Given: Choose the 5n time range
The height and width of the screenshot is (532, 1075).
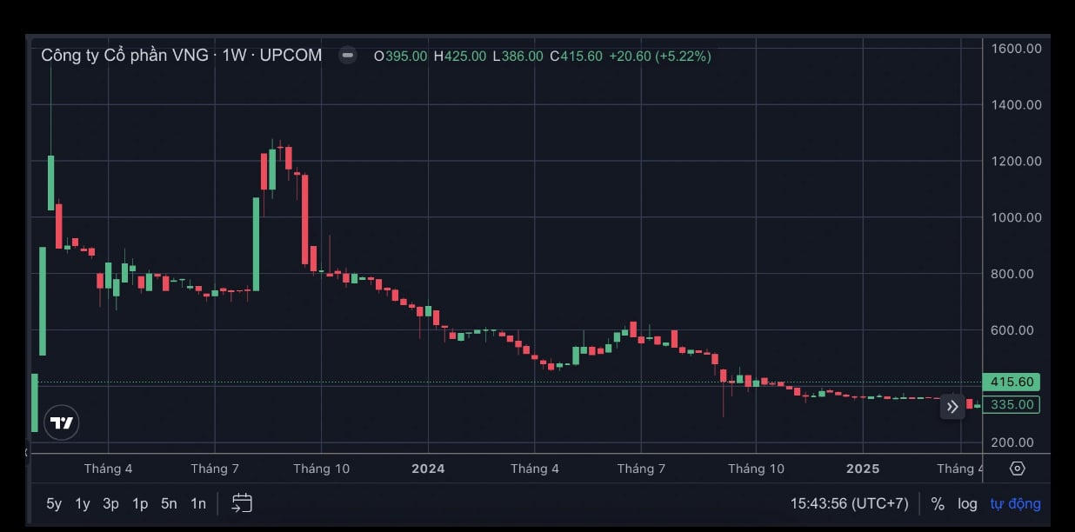Looking at the screenshot, I should [x=169, y=503].
